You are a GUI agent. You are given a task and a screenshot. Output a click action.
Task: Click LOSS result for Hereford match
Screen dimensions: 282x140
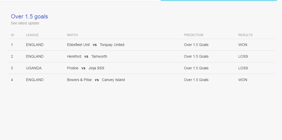(x=243, y=56)
